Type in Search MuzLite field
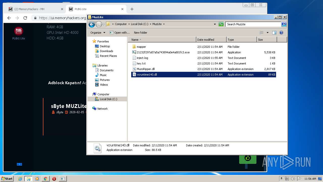Viewport: 323px width, 182px height. [x=253, y=24]
